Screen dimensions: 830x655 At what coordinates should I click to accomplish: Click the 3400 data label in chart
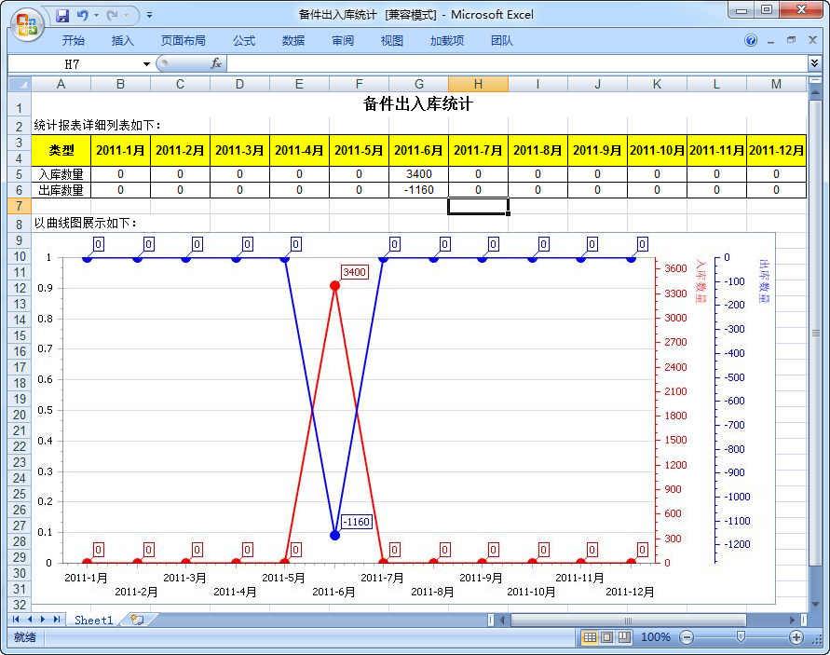pos(354,272)
